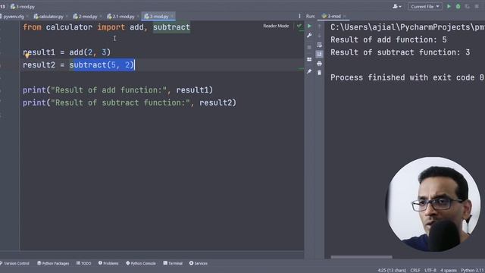Change CRLF line separator in status bar
The width and height of the screenshot is (485, 273).
pos(415,270)
